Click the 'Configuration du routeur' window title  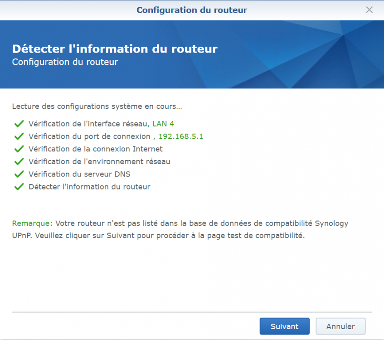(x=192, y=10)
